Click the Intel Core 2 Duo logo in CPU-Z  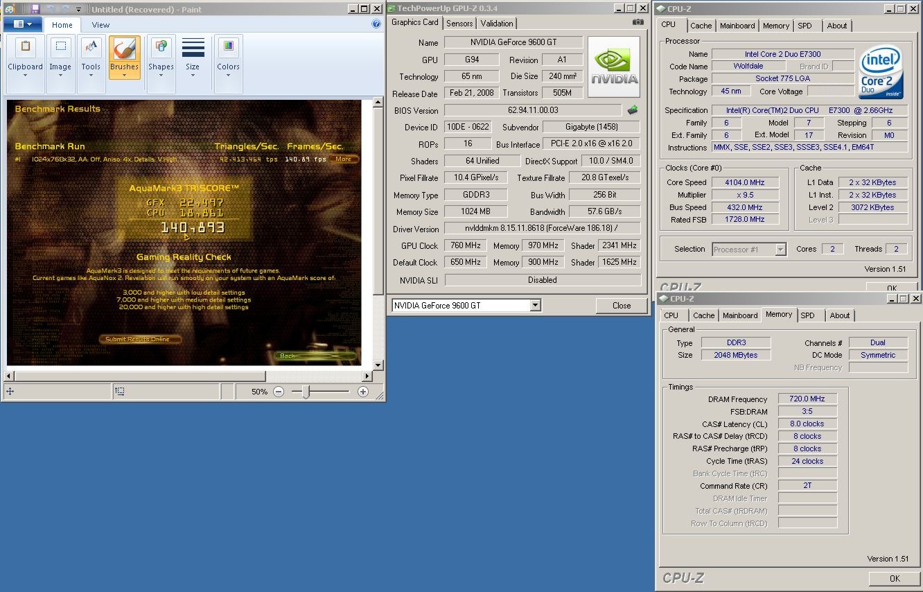[881, 73]
